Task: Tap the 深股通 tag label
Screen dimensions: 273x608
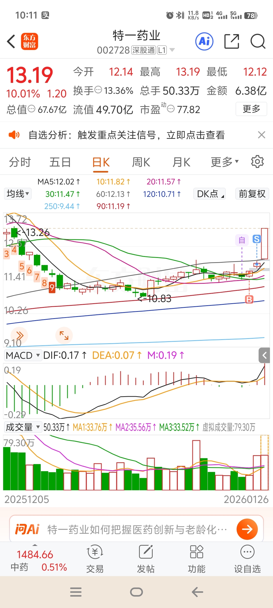Action: pyautogui.click(x=143, y=50)
